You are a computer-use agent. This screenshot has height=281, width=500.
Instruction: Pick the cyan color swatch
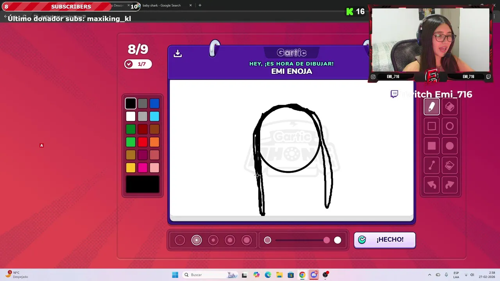pos(154,116)
